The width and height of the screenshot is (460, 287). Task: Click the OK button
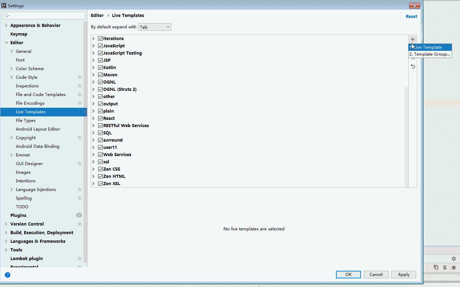(348, 275)
